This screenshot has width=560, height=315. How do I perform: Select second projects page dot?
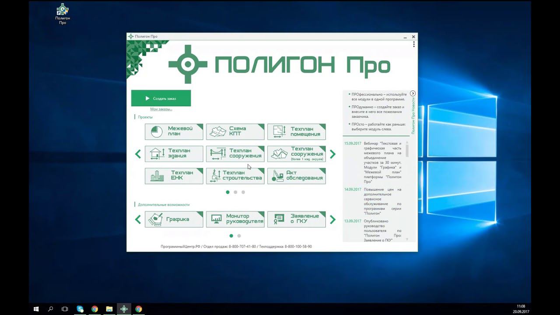pyautogui.click(x=235, y=192)
